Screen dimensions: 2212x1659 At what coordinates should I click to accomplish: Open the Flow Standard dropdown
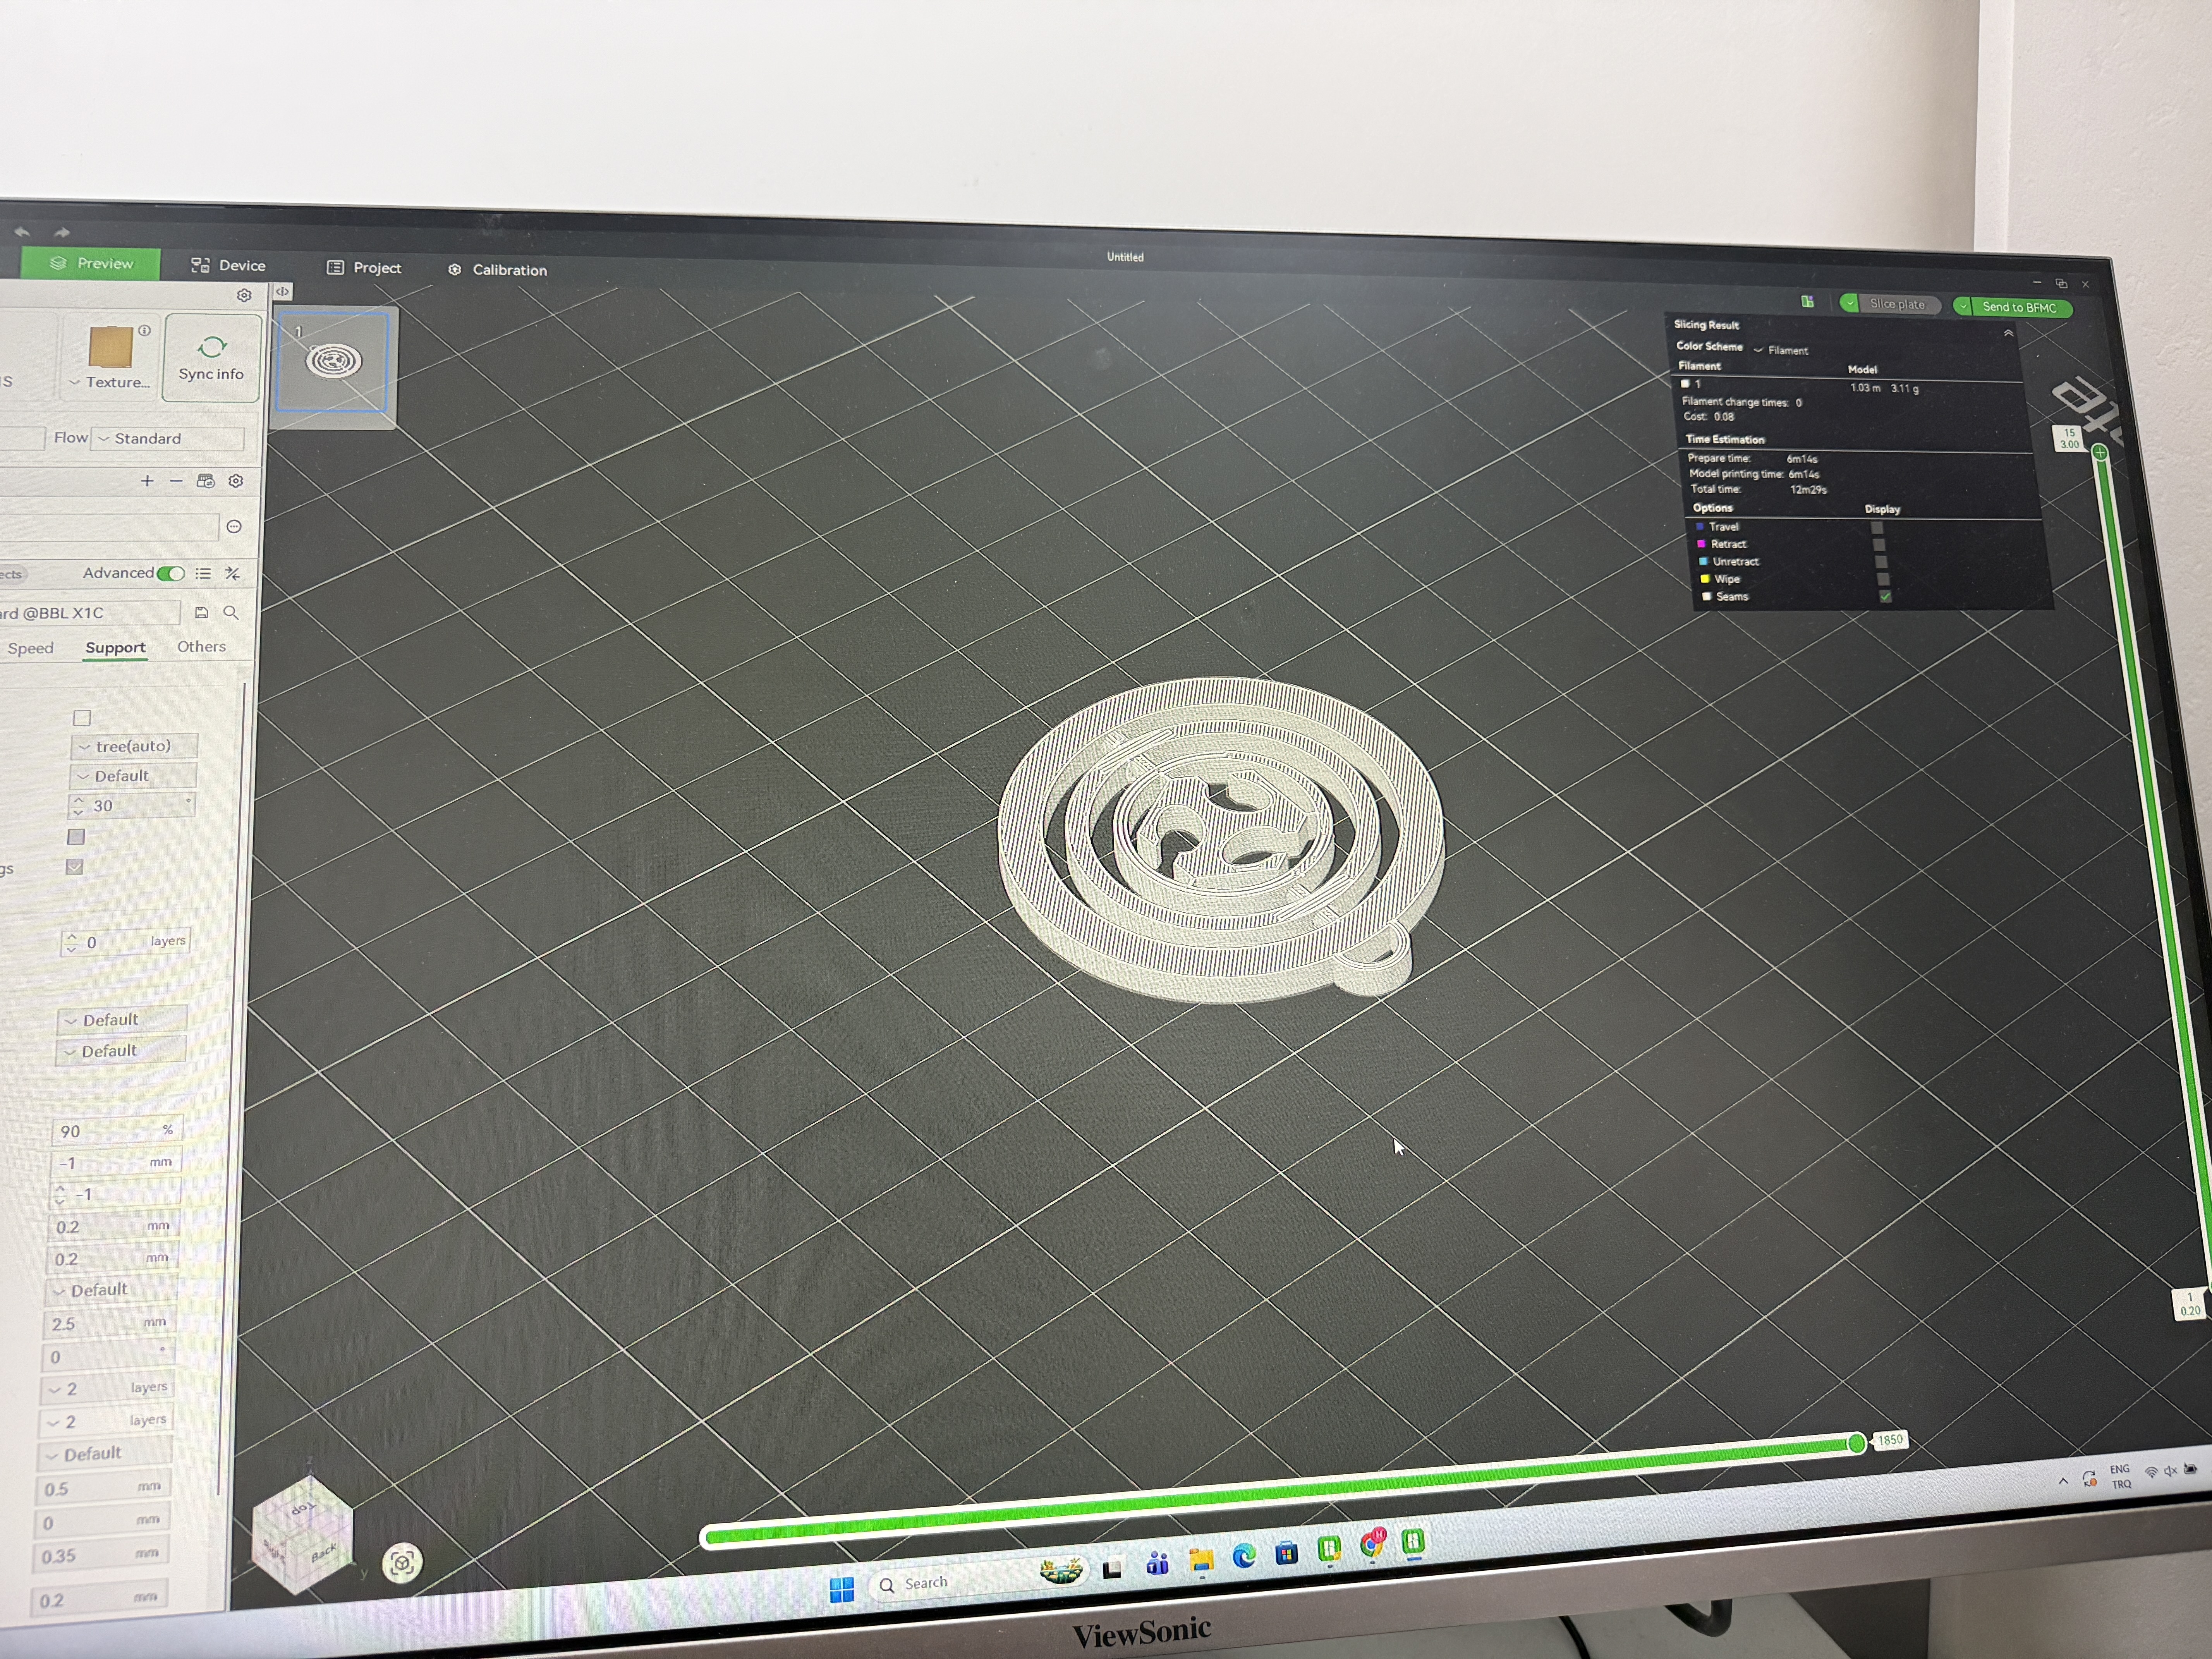167,438
